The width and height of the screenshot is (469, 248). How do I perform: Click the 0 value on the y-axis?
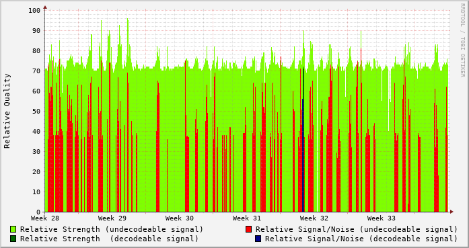coord(38,212)
